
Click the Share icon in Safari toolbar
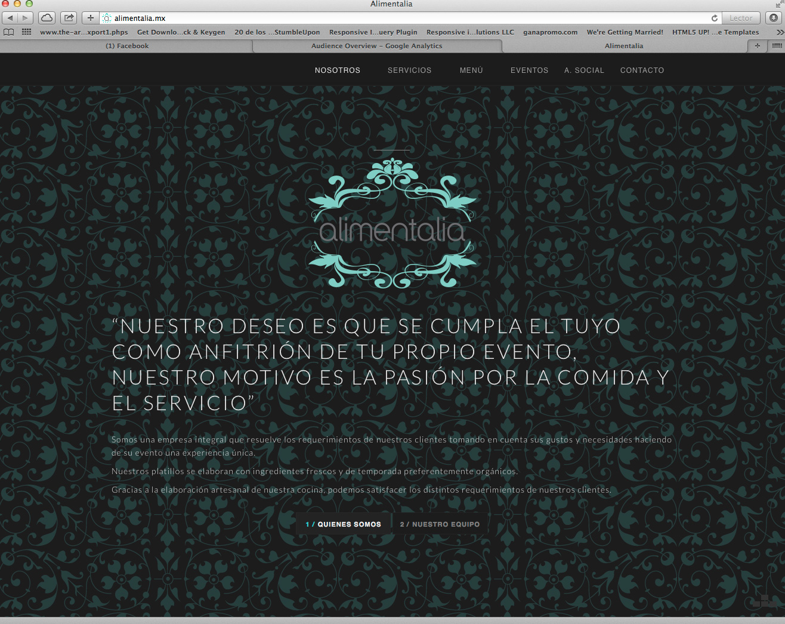tap(69, 18)
